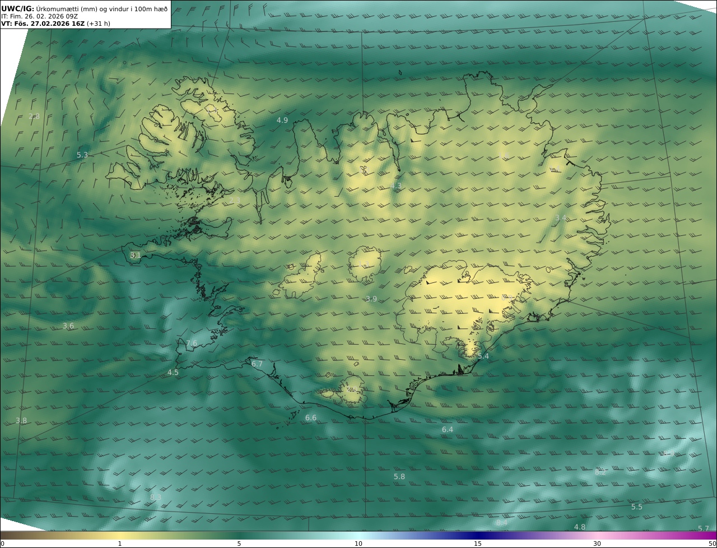Screen dimensions: 717x548
Task: Click the 5.5 value label
Action: coord(637,507)
